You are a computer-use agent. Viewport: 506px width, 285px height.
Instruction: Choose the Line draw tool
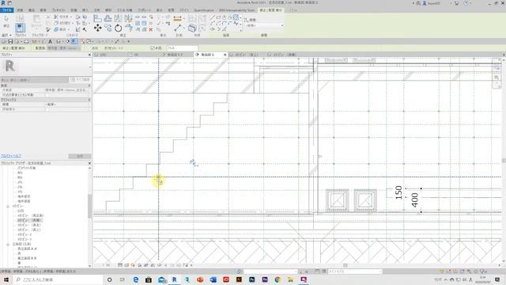coord(213,17)
